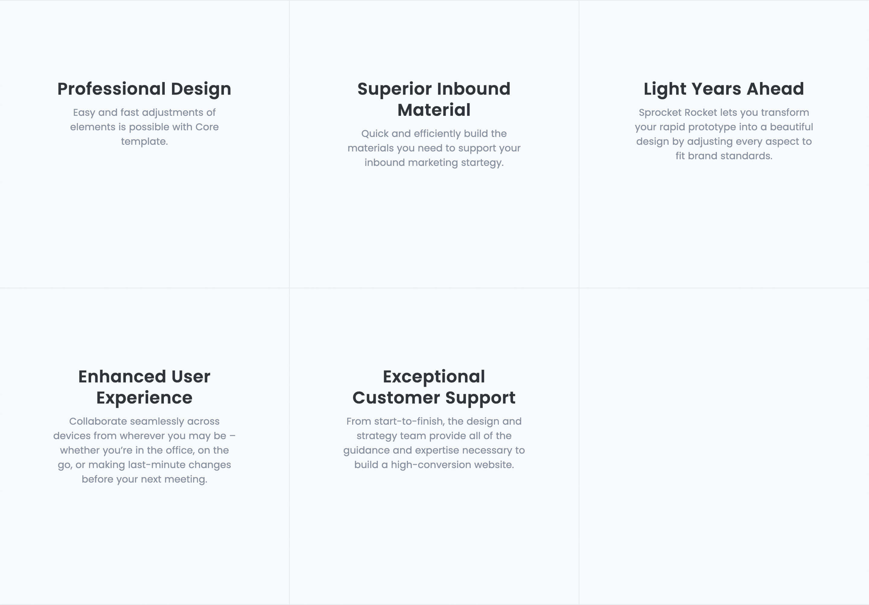
Task: Select the Superior Inbound Material heading
Action: click(x=434, y=99)
